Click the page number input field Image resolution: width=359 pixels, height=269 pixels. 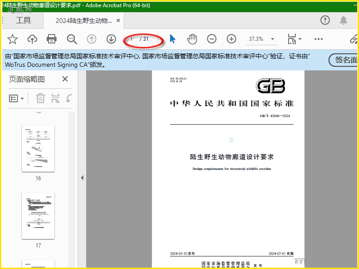click(x=132, y=39)
